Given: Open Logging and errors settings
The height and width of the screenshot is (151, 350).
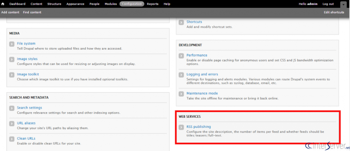Looking at the screenshot, I should point(202,74).
